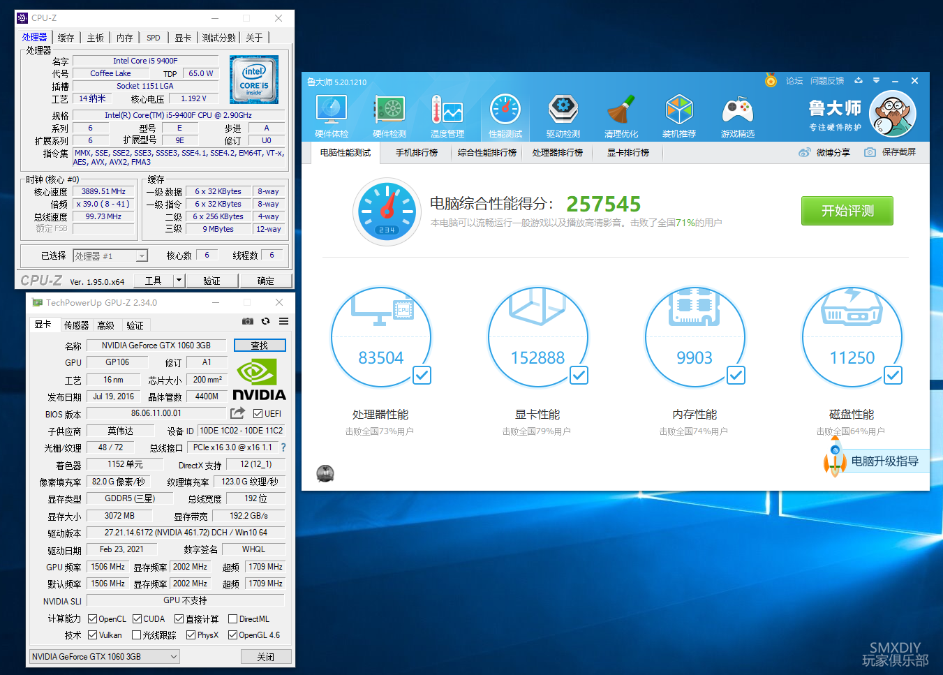Toggle OpenCL checkbox in GPU-Z
The height and width of the screenshot is (675, 943).
(92, 619)
